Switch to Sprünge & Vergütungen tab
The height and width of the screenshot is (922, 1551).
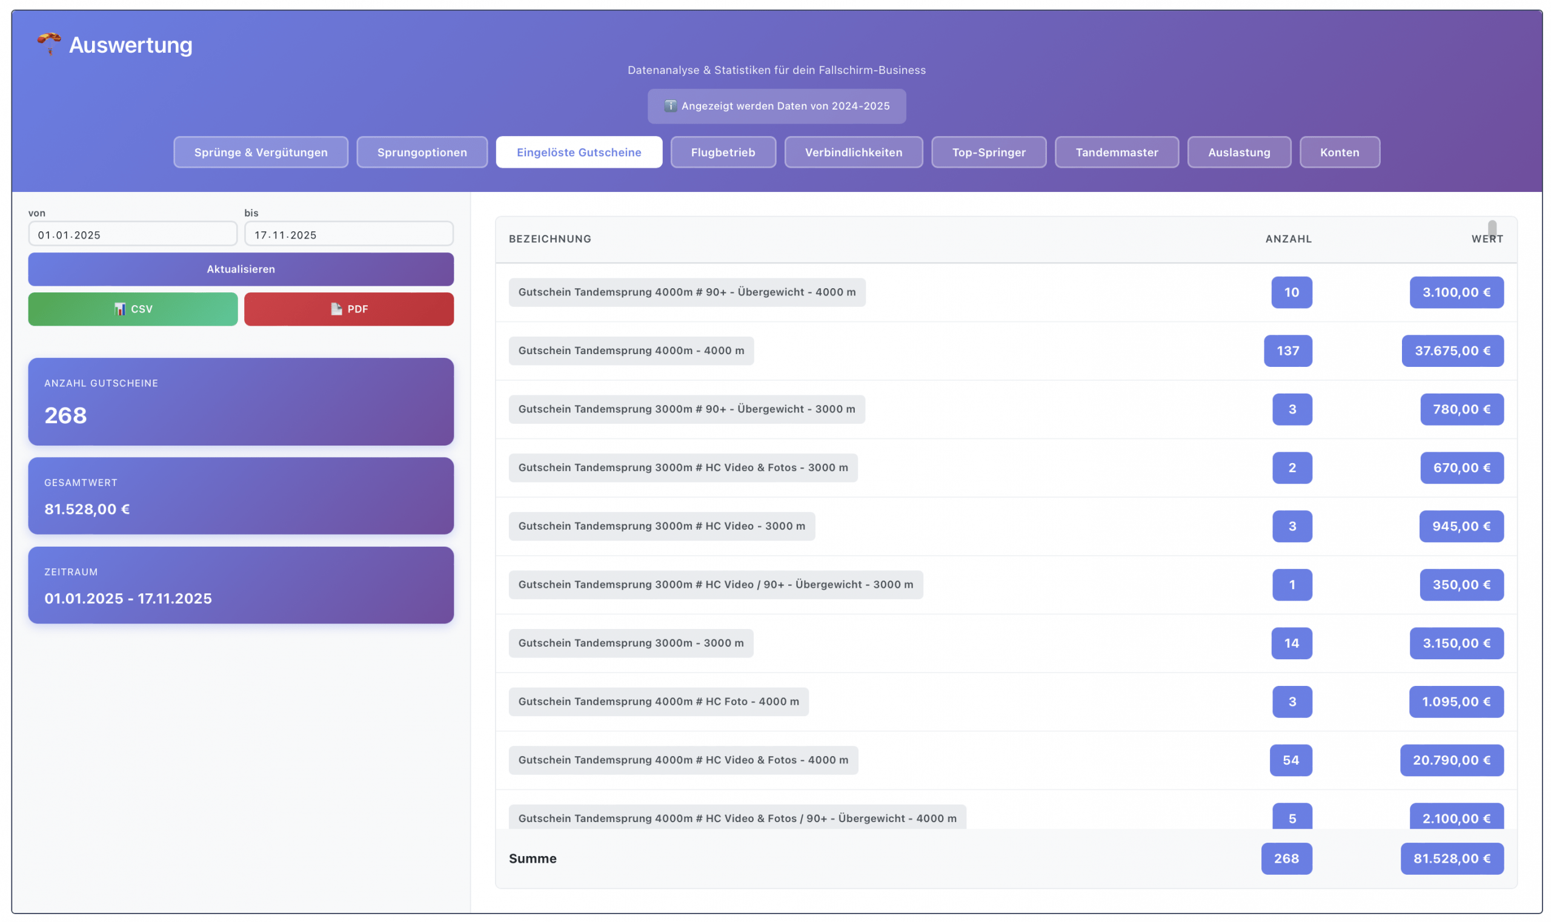[x=261, y=152]
